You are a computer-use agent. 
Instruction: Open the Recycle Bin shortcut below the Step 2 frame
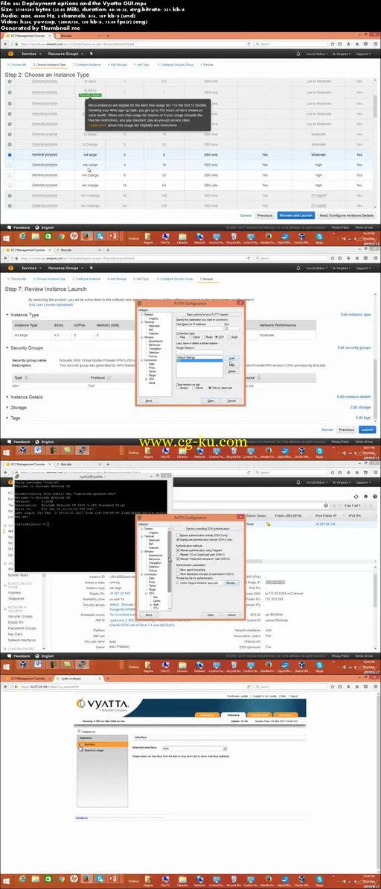234,237
